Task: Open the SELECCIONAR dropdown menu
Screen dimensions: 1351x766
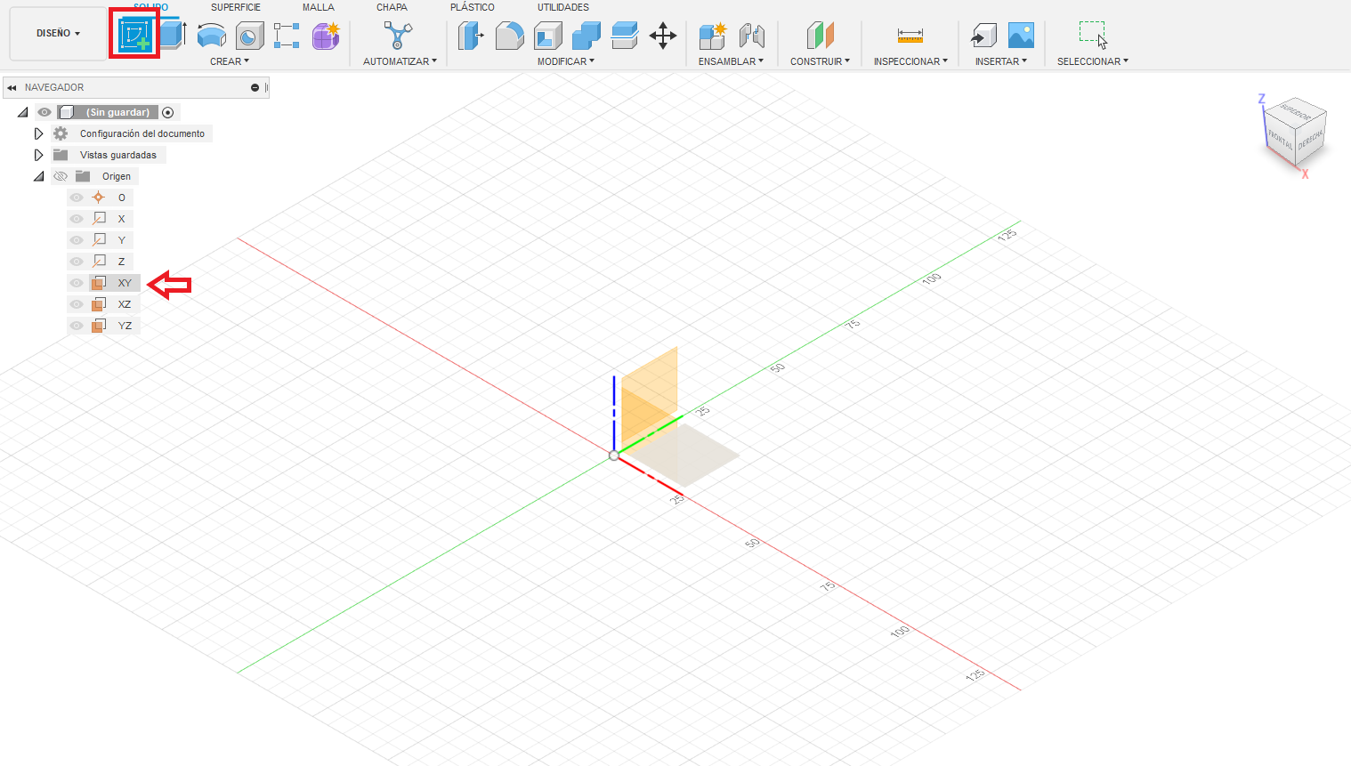Action: [1093, 61]
